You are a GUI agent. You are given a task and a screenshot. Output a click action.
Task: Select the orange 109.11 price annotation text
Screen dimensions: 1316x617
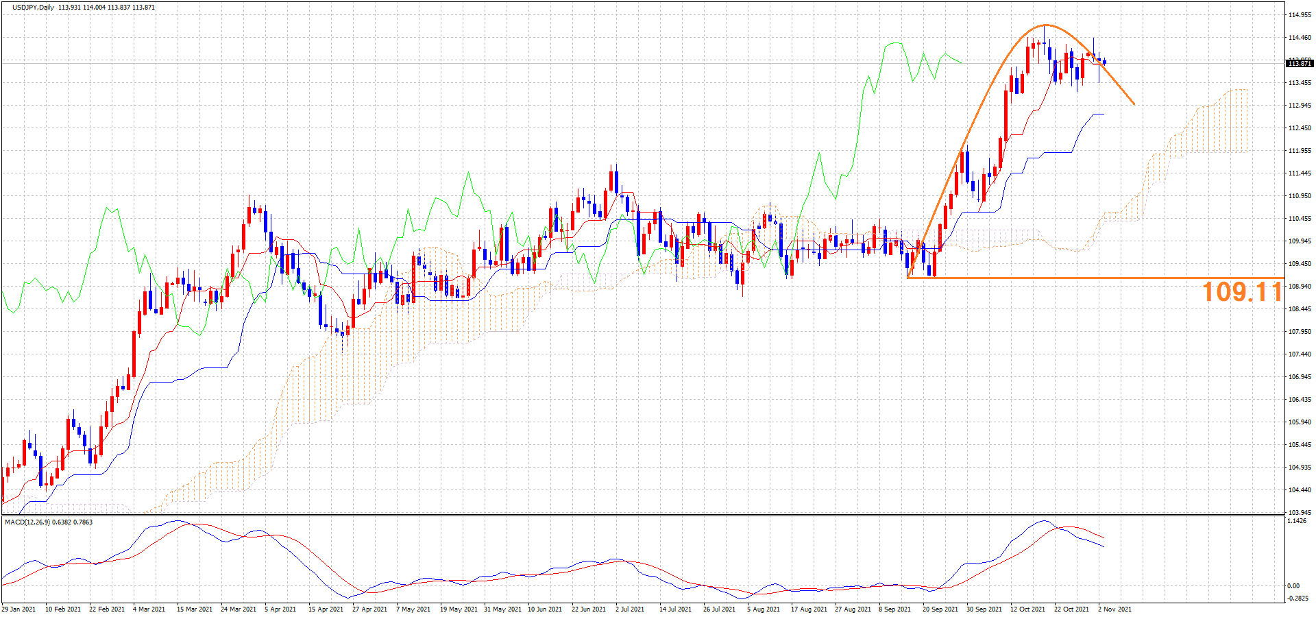pos(1241,293)
